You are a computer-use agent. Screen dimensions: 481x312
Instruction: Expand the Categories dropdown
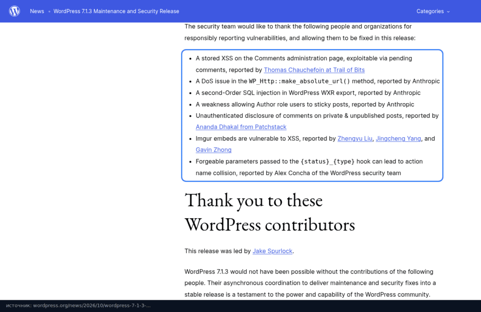[433, 11]
